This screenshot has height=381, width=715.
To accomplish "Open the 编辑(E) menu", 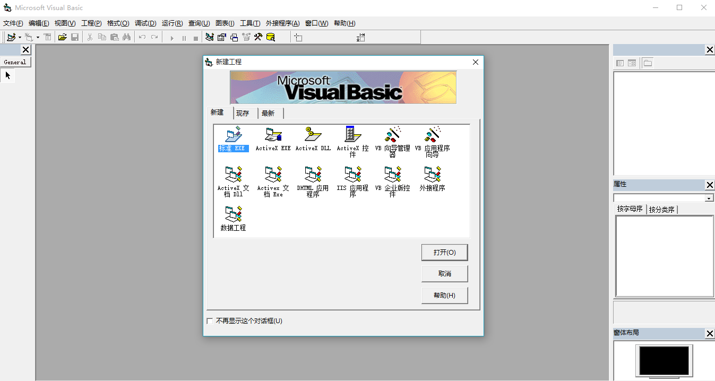I will click(38, 23).
